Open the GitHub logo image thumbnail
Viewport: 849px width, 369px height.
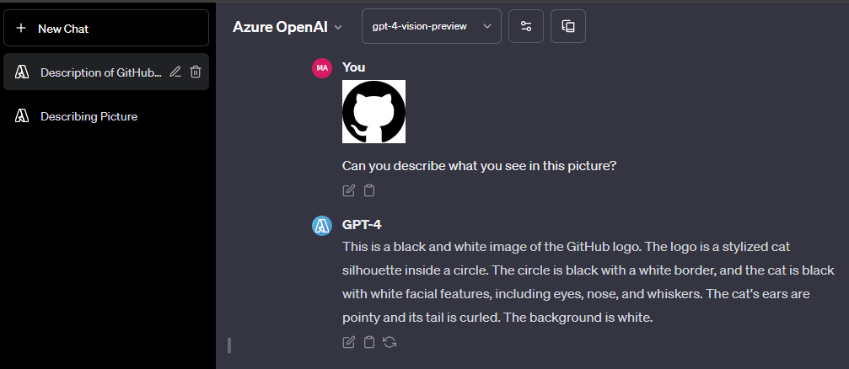click(x=373, y=111)
